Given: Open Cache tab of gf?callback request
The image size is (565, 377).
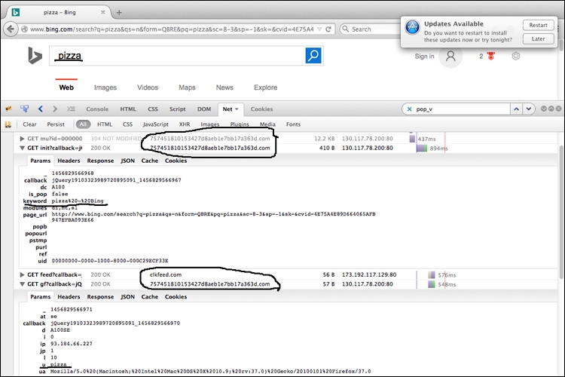Looking at the screenshot, I should (x=150, y=296).
